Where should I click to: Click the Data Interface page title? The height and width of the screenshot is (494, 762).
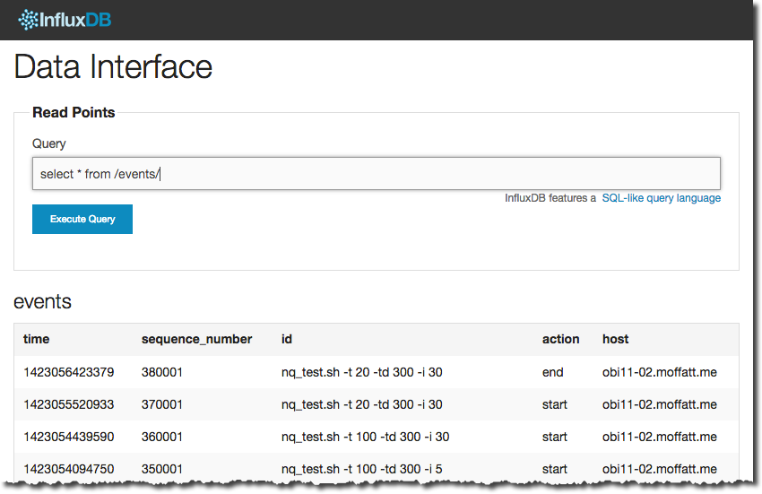pyautogui.click(x=113, y=66)
